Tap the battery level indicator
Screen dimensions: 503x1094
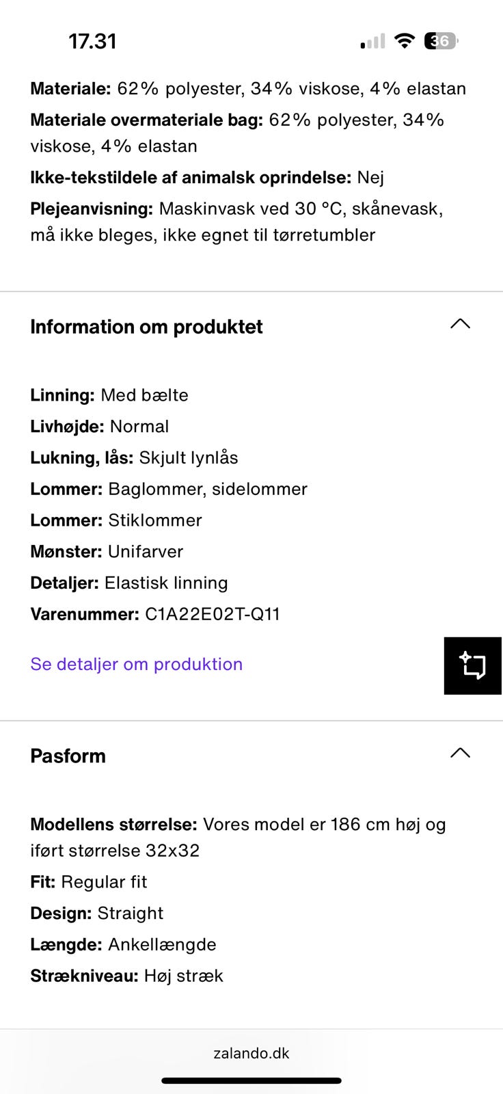(x=441, y=41)
